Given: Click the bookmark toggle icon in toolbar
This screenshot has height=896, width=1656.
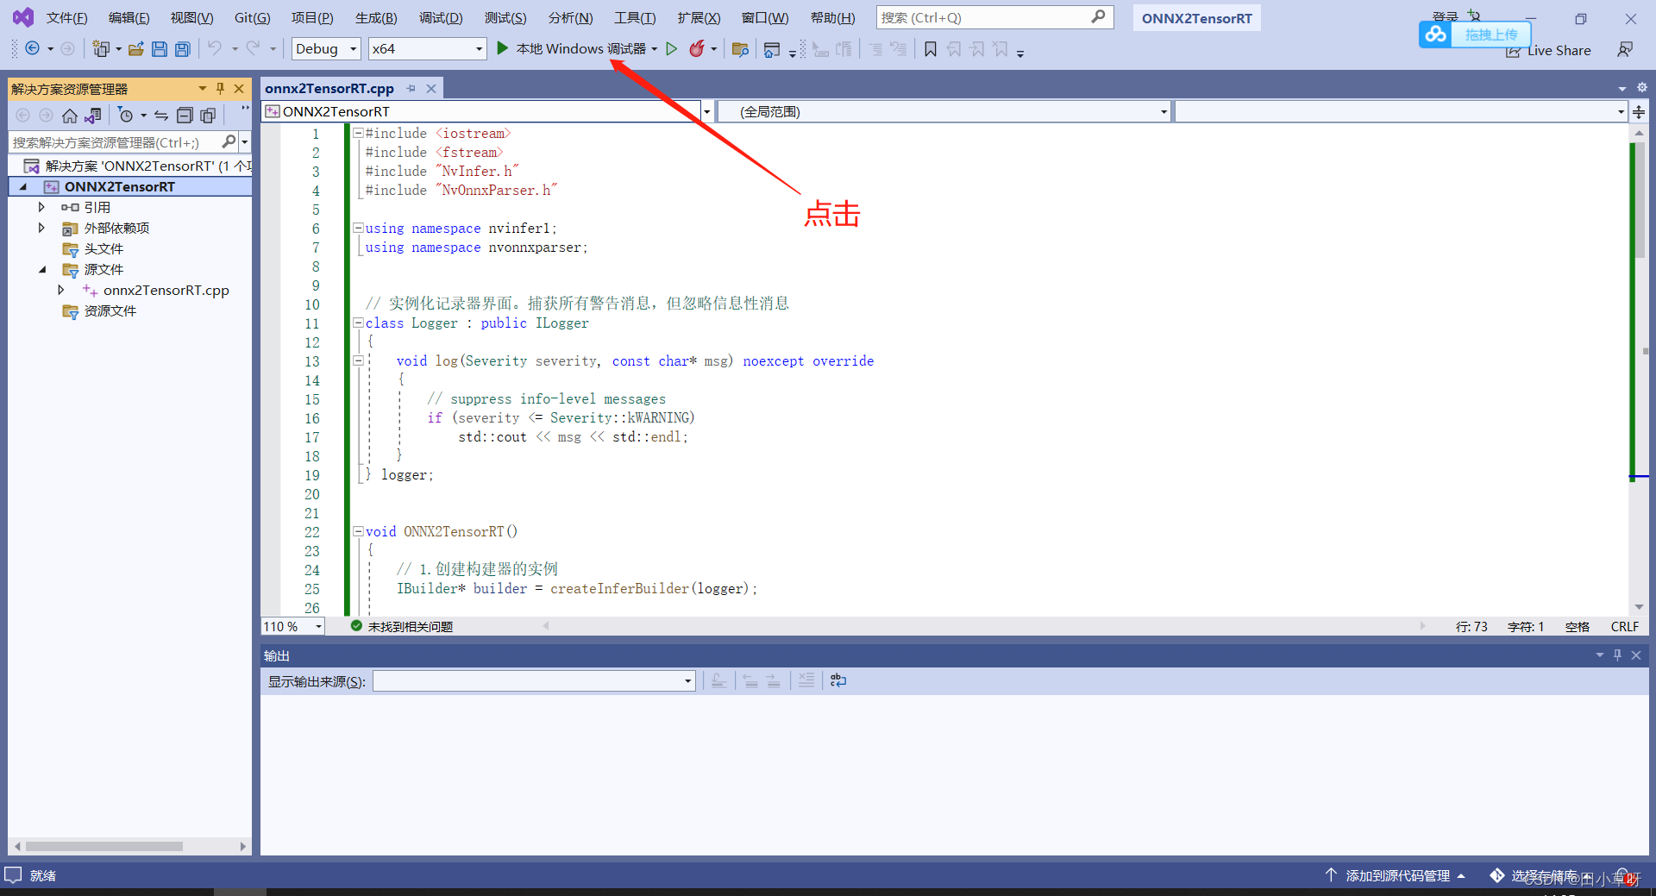Looking at the screenshot, I should pos(931,49).
